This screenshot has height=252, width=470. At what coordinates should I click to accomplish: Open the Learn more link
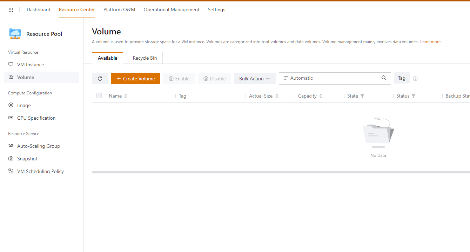pyautogui.click(x=430, y=42)
